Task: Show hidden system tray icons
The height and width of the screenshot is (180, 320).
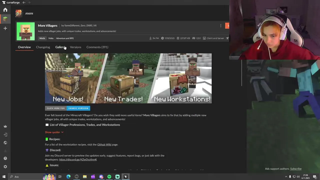Action: point(286,177)
